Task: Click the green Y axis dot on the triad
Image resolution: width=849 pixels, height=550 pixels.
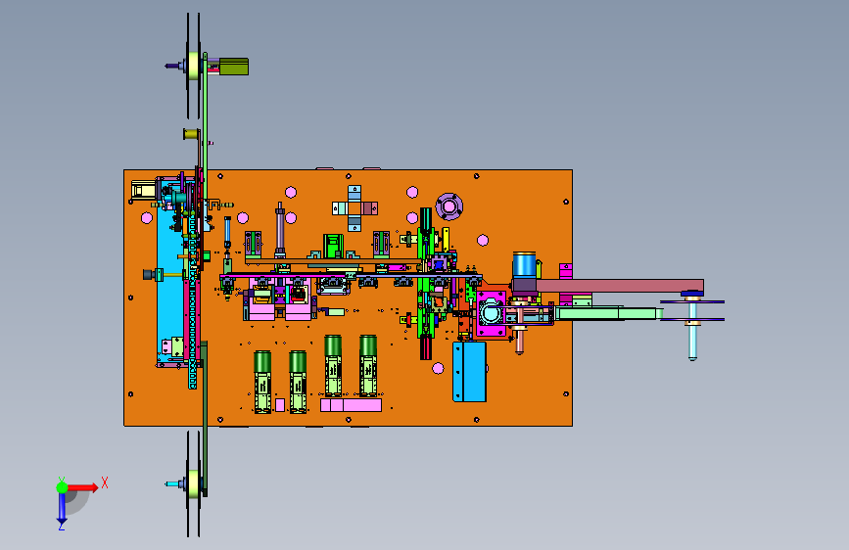Action: pyautogui.click(x=63, y=487)
